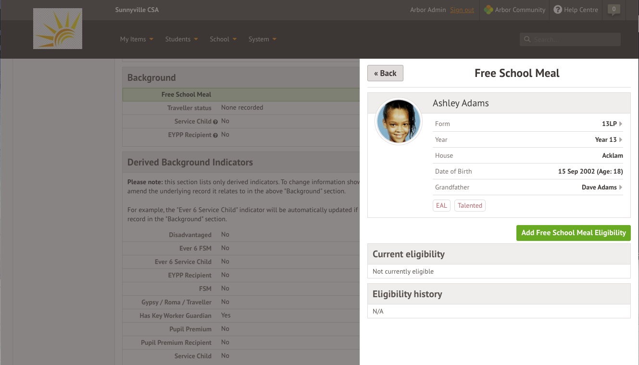Viewport: 639px width, 365px height.
Task: Click the Back button
Action: tap(385, 73)
